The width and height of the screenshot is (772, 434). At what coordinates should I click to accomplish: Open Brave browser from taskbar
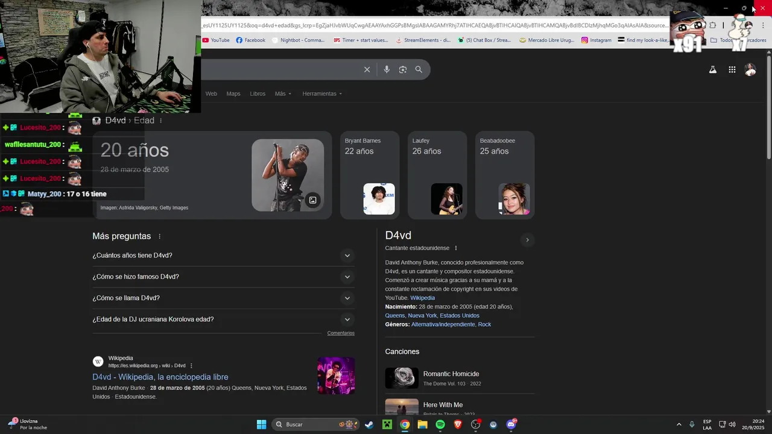click(458, 424)
